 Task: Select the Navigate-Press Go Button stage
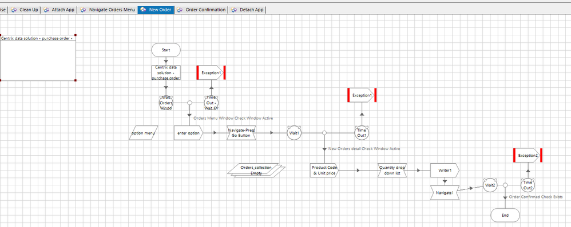[241, 133]
